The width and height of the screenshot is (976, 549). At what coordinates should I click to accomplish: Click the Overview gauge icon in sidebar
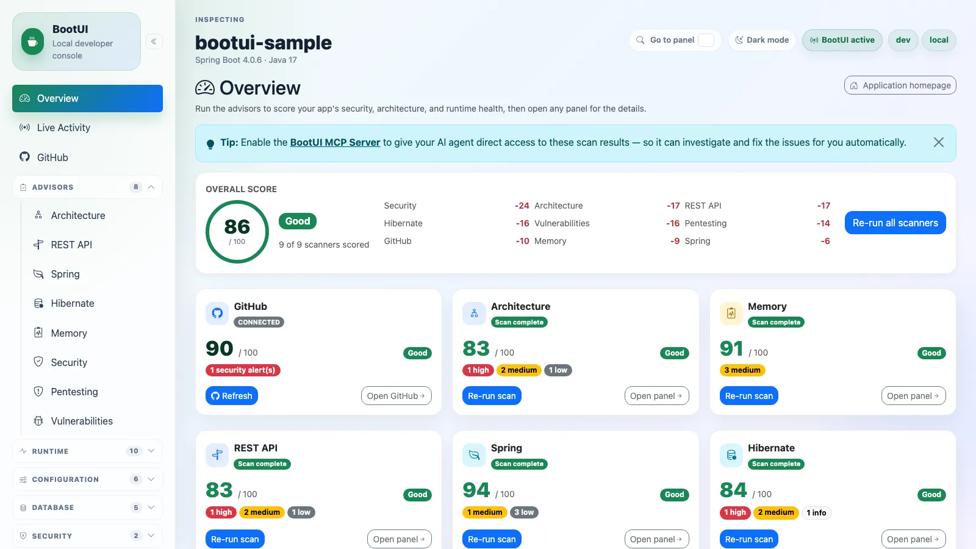tap(24, 98)
